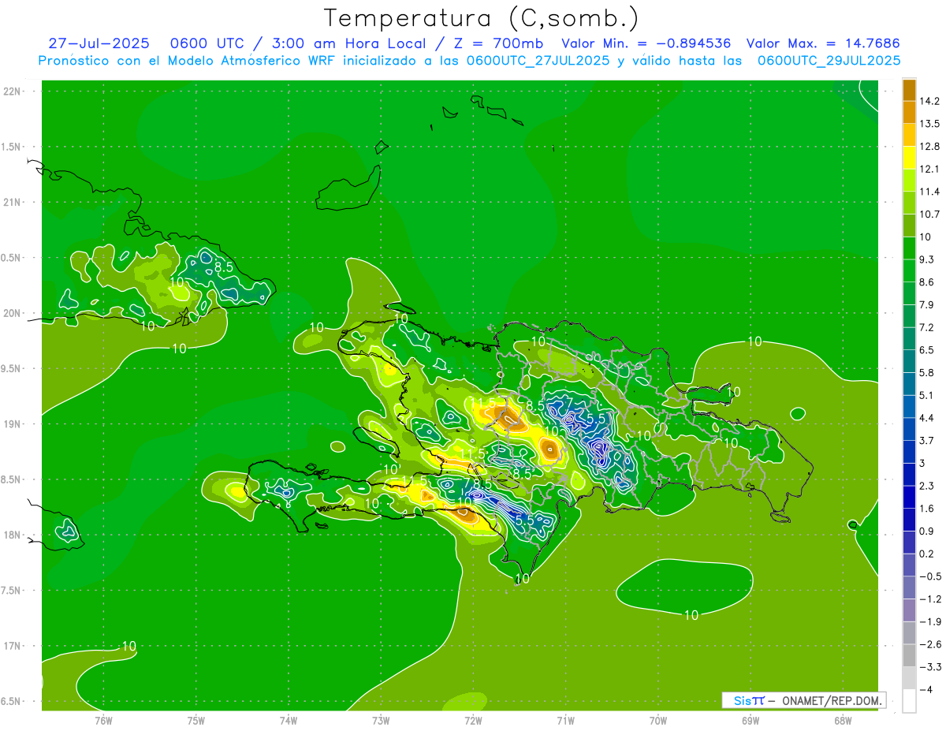The height and width of the screenshot is (731, 946).
Task: Click the 73W longitude axis label
Action: point(381,721)
